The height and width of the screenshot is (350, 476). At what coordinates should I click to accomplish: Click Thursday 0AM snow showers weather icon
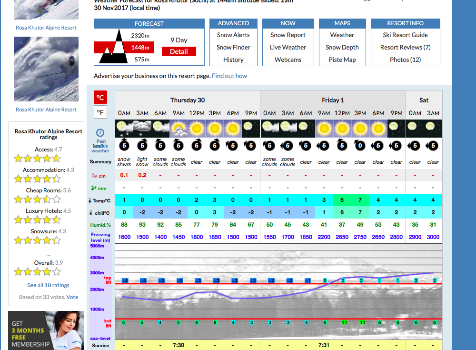[x=124, y=129]
